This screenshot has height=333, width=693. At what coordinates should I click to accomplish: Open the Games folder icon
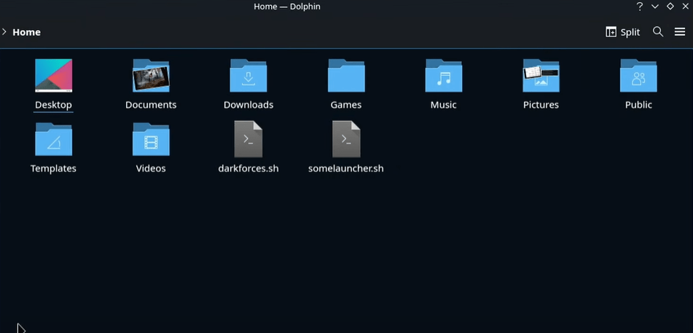(x=346, y=76)
